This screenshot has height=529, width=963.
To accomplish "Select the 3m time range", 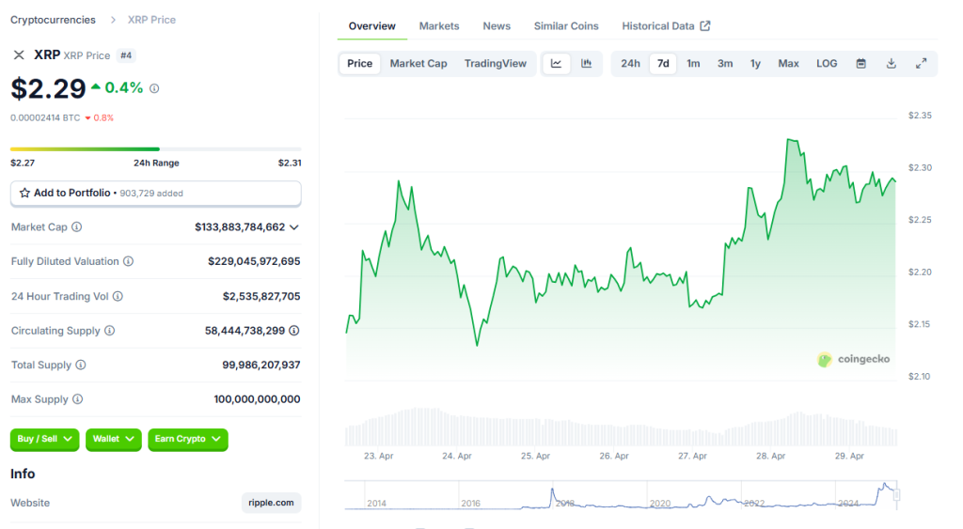I will tap(725, 63).
